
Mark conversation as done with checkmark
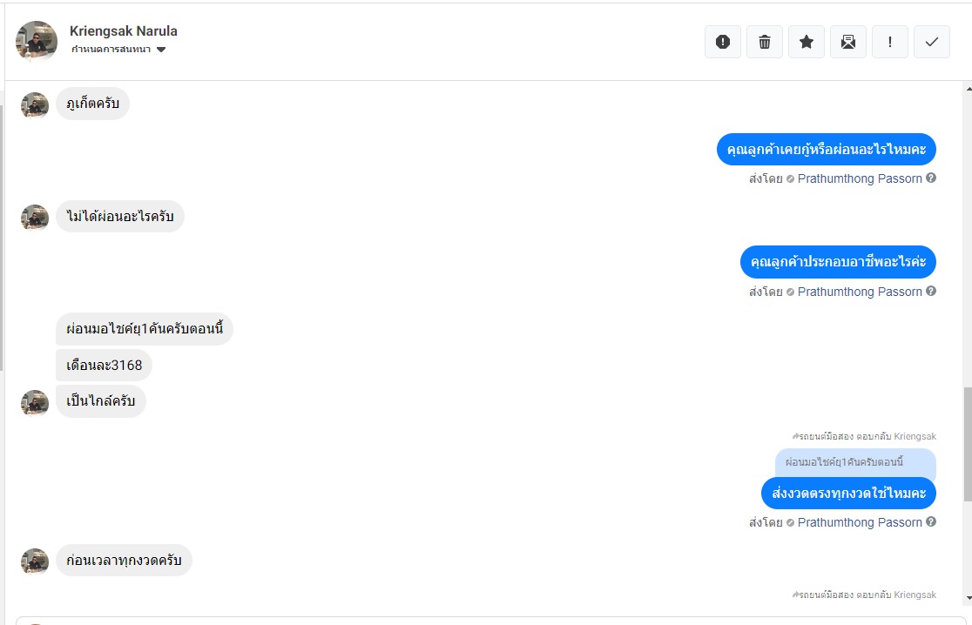(x=931, y=42)
